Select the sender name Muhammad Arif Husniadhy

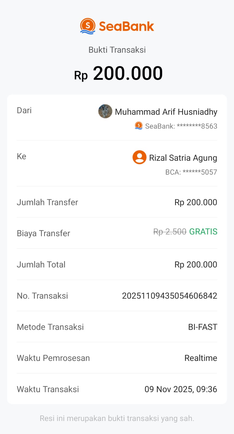pyautogui.click(x=166, y=112)
